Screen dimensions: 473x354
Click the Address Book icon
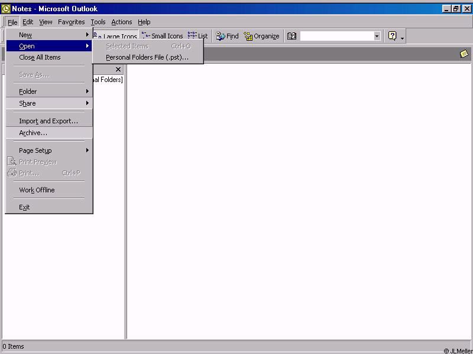291,36
